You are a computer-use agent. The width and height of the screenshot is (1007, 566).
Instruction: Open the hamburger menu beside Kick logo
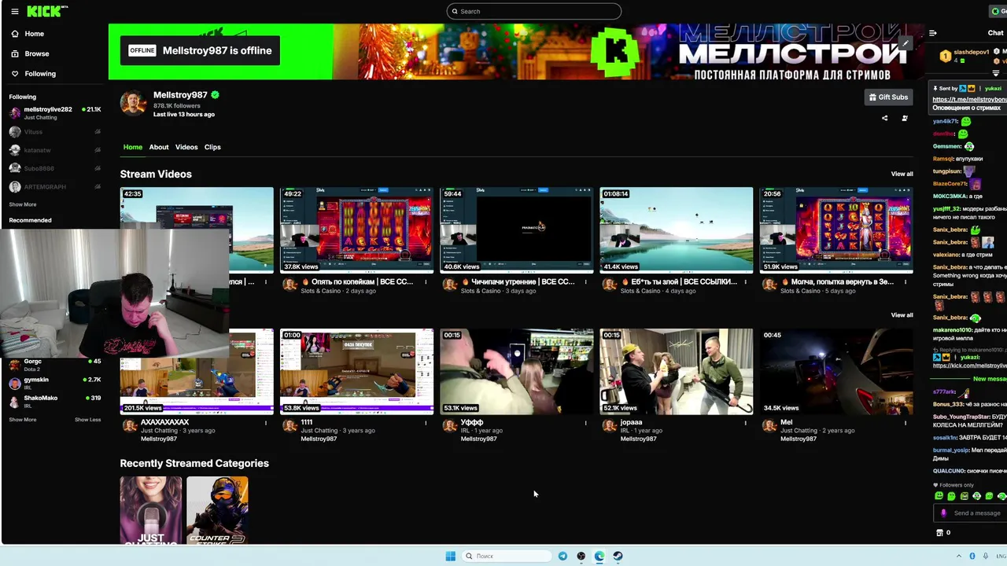click(14, 11)
